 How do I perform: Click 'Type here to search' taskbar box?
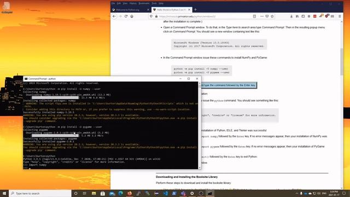[40, 193]
